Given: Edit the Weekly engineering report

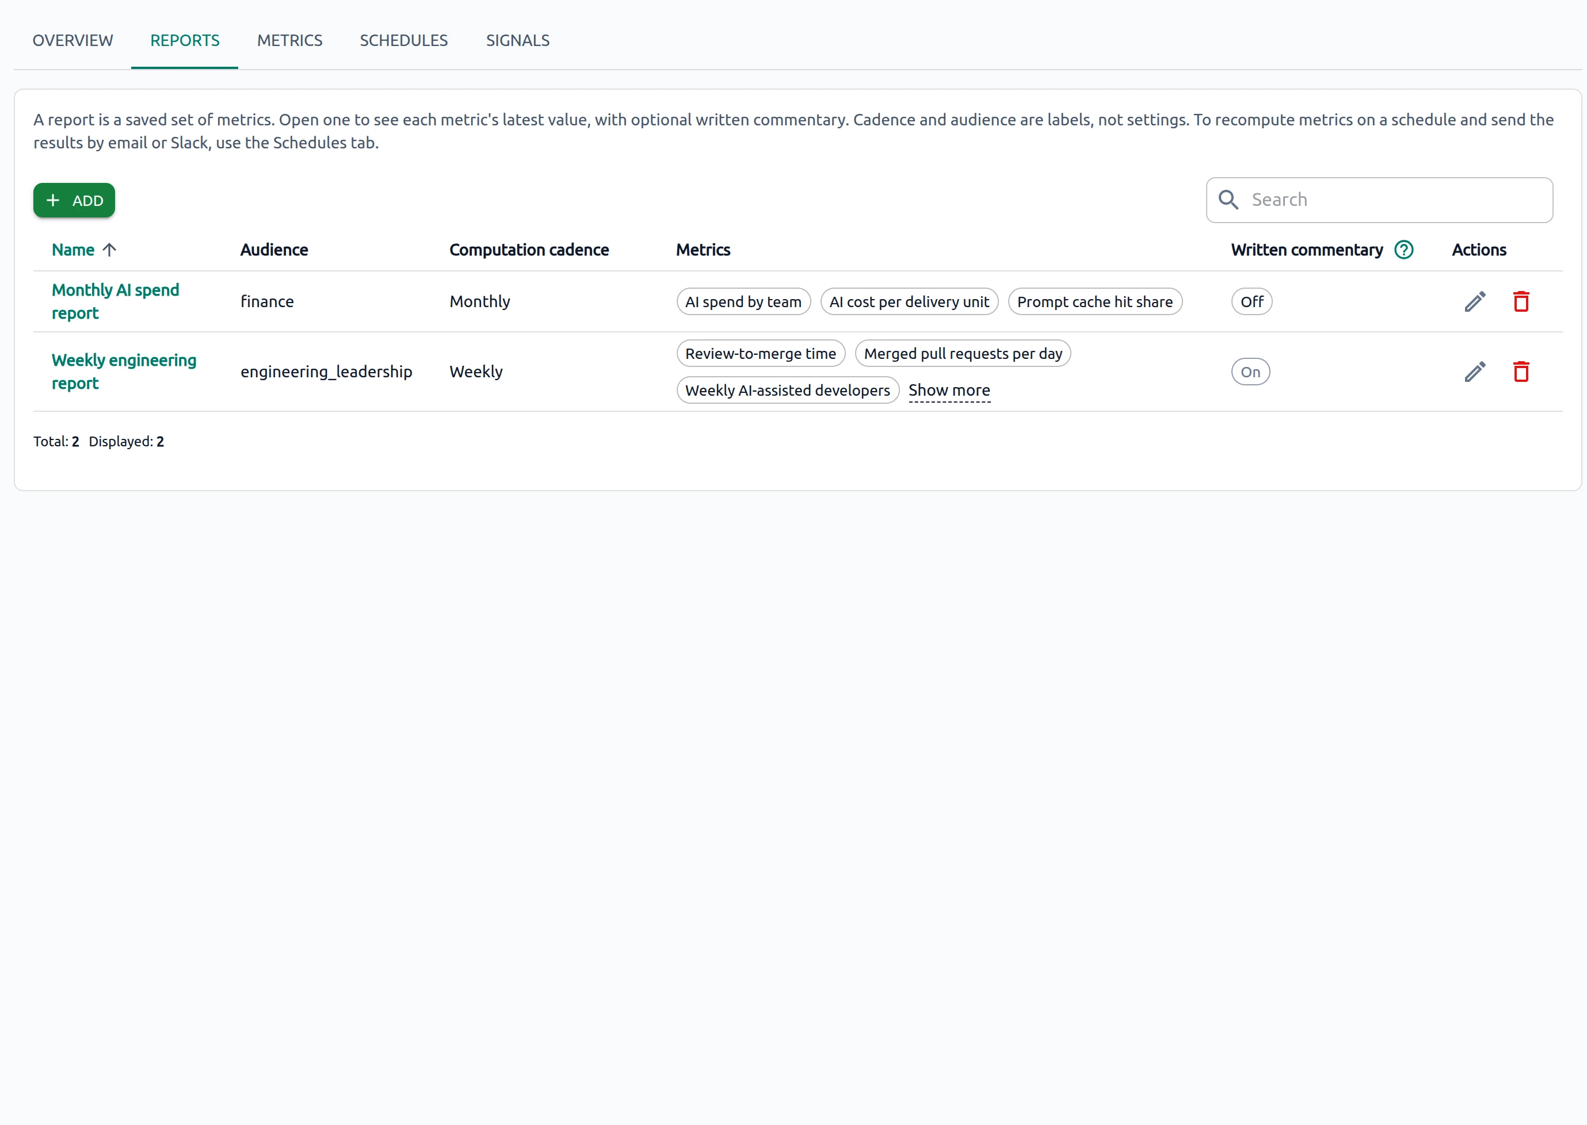Looking at the screenshot, I should [1475, 372].
